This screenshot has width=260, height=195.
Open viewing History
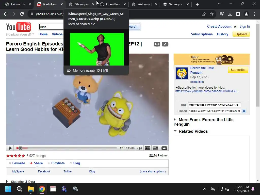click(222, 34)
